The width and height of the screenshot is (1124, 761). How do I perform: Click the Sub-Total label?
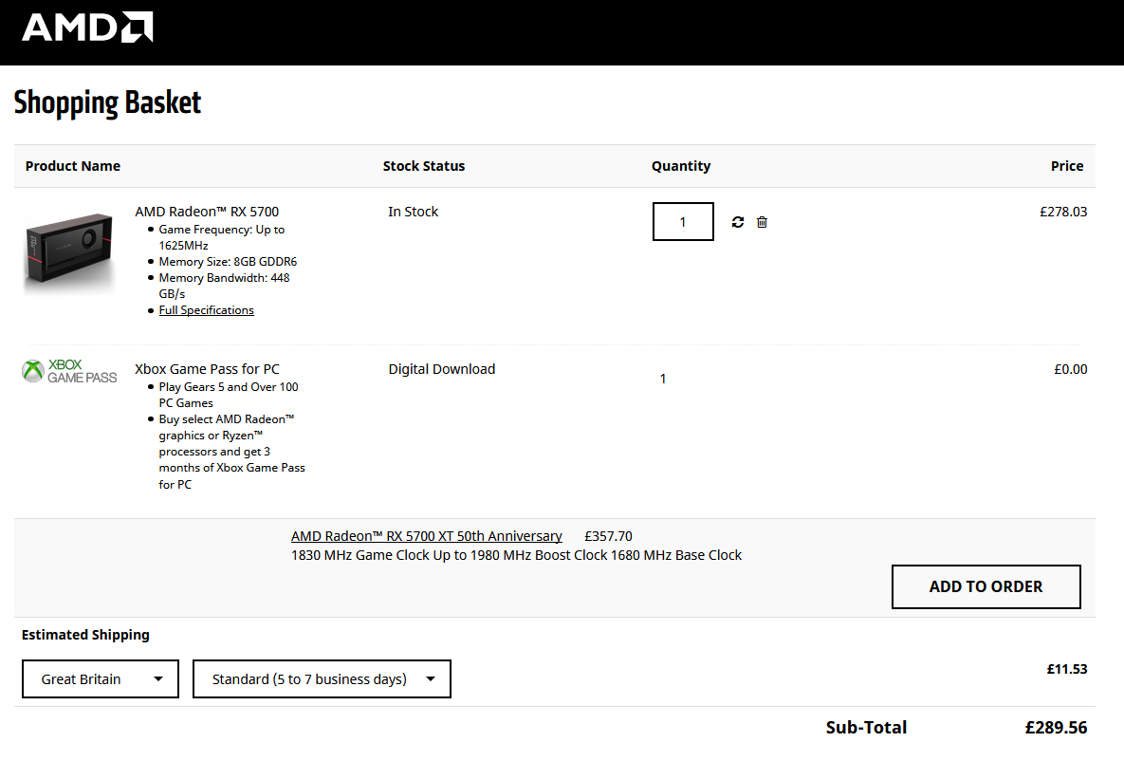point(866,727)
